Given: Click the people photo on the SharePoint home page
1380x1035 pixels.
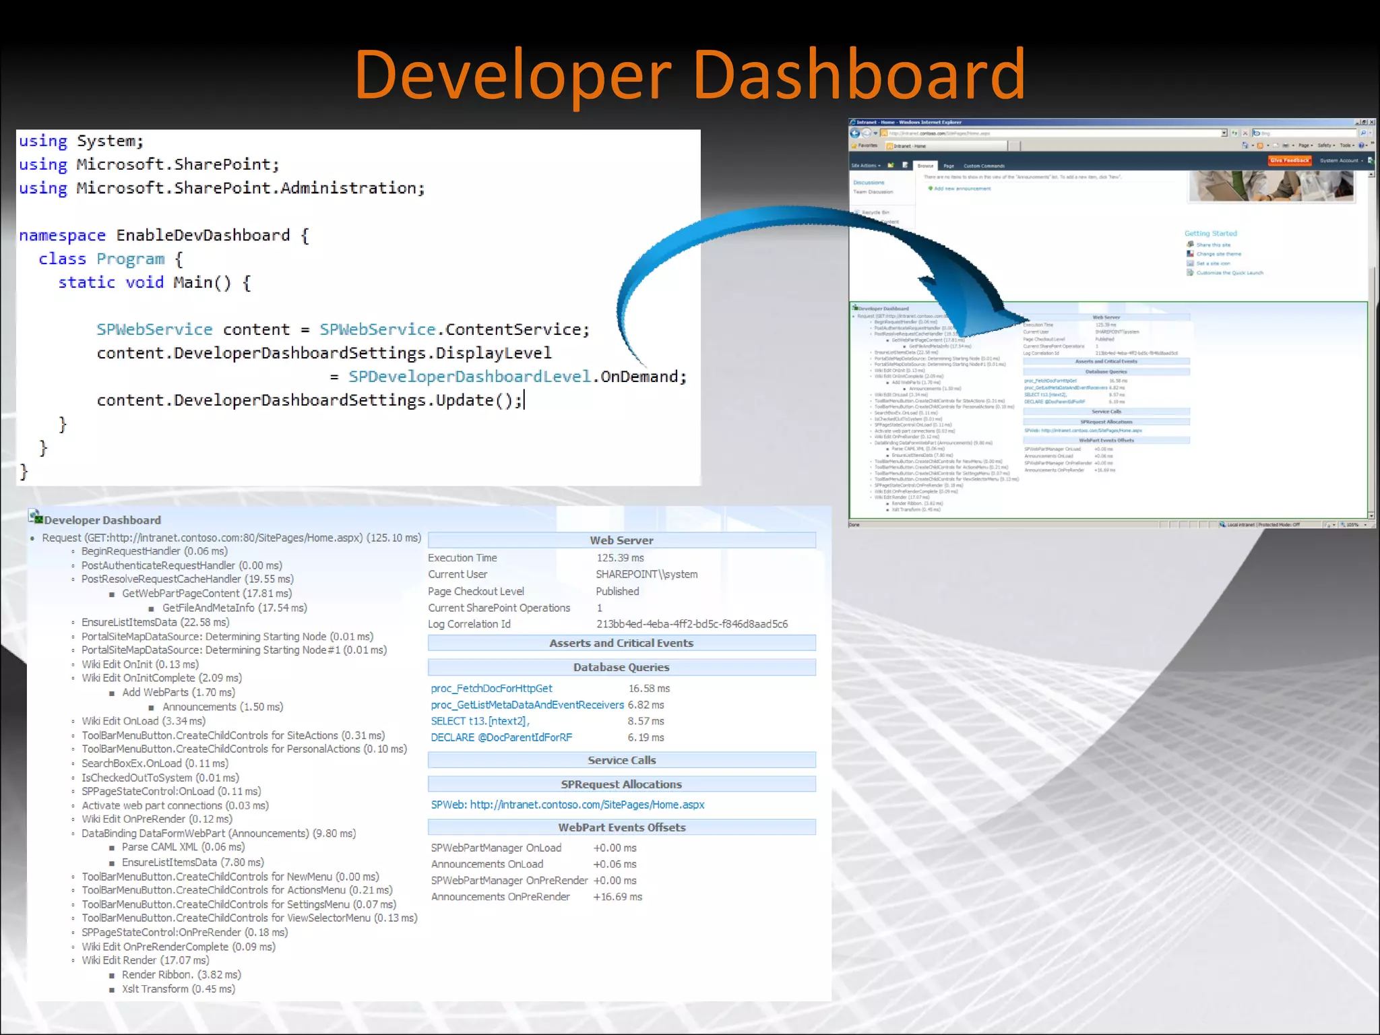Looking at the screenshot, I should click(x=1270, y=186).
